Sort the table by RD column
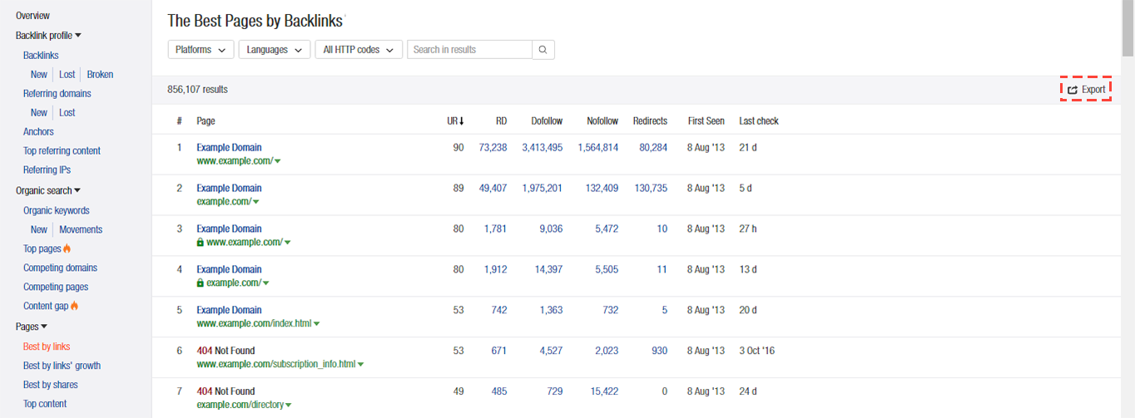 [501, 121]
